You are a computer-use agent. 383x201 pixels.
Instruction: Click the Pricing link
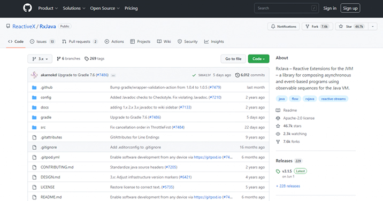click(131, 9)
